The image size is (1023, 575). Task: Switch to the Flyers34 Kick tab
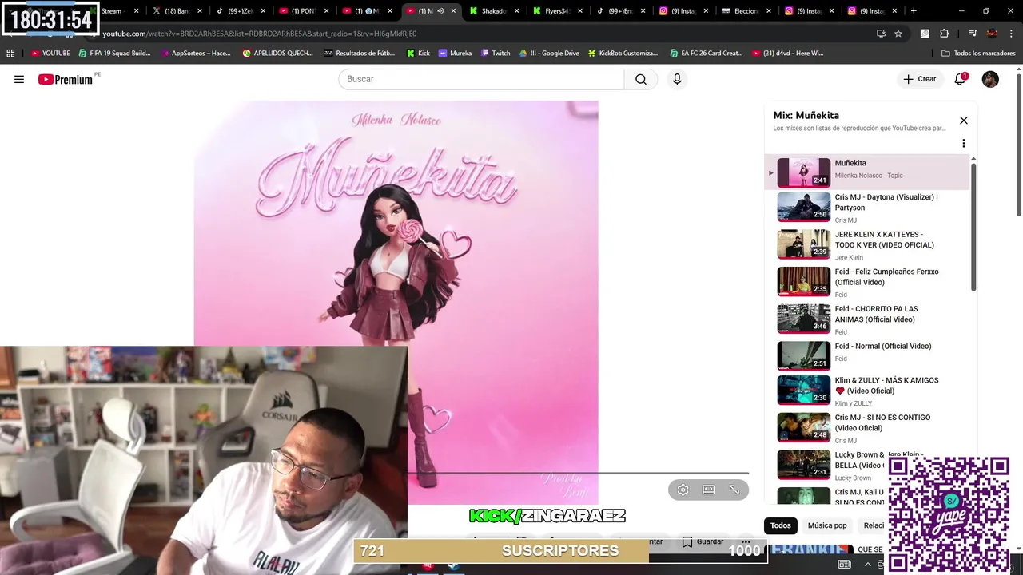(x=559, y=11)
